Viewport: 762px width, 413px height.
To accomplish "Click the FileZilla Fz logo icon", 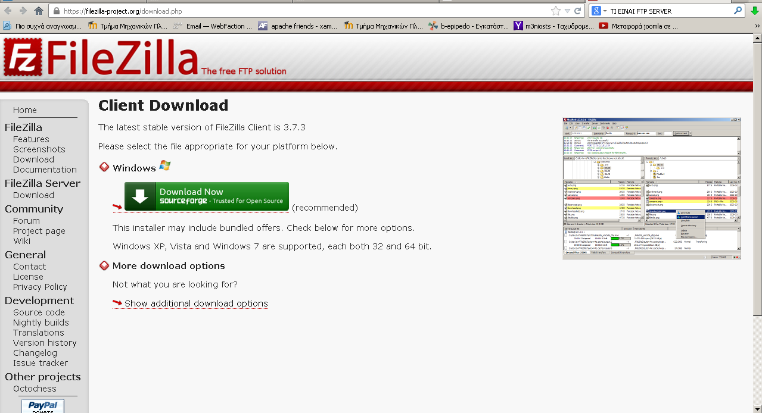I will pyautogui.click(x=23, y=58).
